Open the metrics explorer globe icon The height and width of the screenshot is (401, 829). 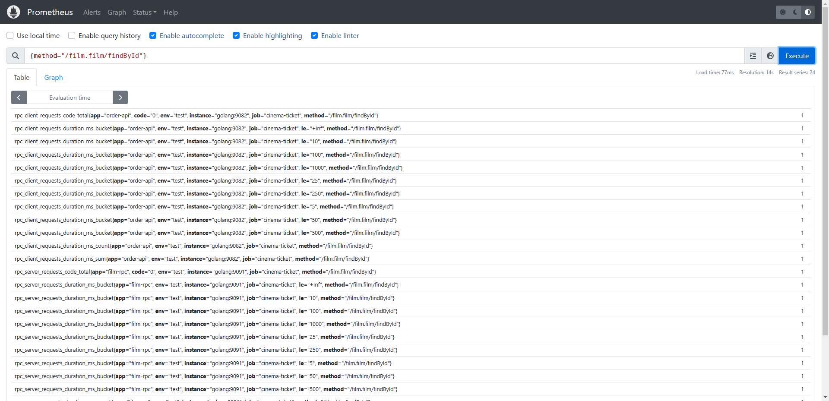tap(770, 56)
